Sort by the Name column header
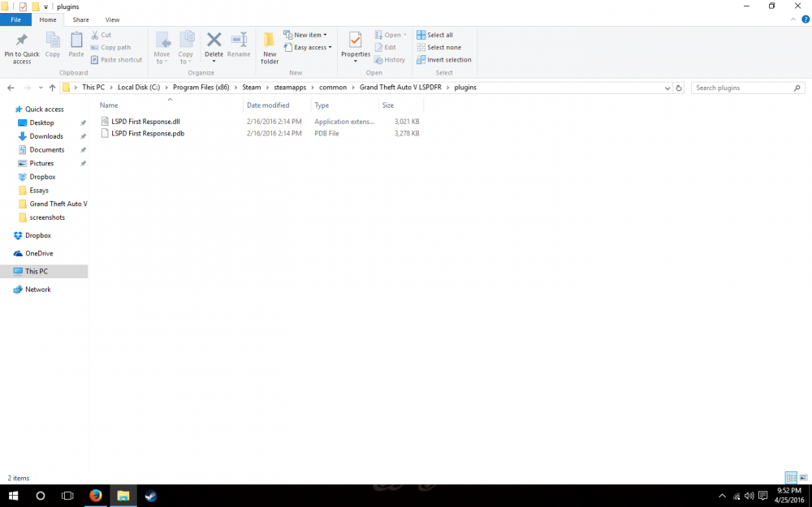This screenshot has width=812, height=507. click(170, 105)
